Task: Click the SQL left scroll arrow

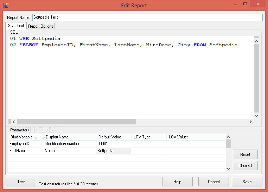Action: point(14,122)
